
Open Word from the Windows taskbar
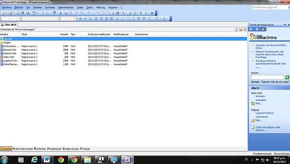47,160
